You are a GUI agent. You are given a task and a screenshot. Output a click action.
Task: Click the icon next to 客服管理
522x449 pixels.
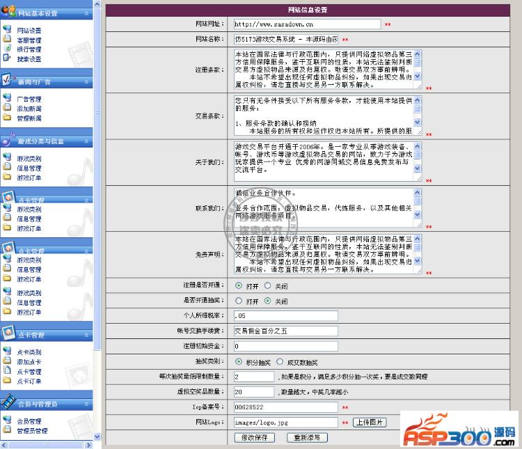click(x=8, y=39)
